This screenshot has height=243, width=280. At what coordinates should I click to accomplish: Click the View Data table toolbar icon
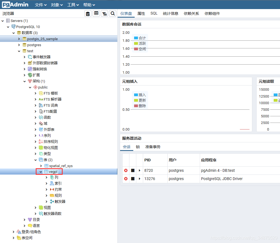(x=96, y=13)
